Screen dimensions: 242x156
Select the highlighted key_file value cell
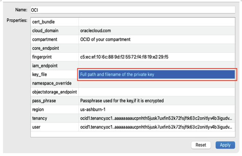(157, 75)
